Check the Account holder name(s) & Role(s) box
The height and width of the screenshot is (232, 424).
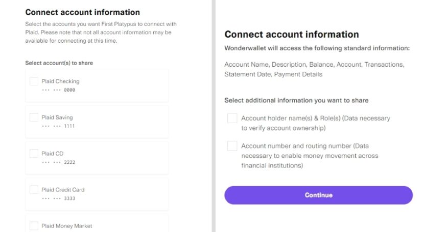(232, 119)
